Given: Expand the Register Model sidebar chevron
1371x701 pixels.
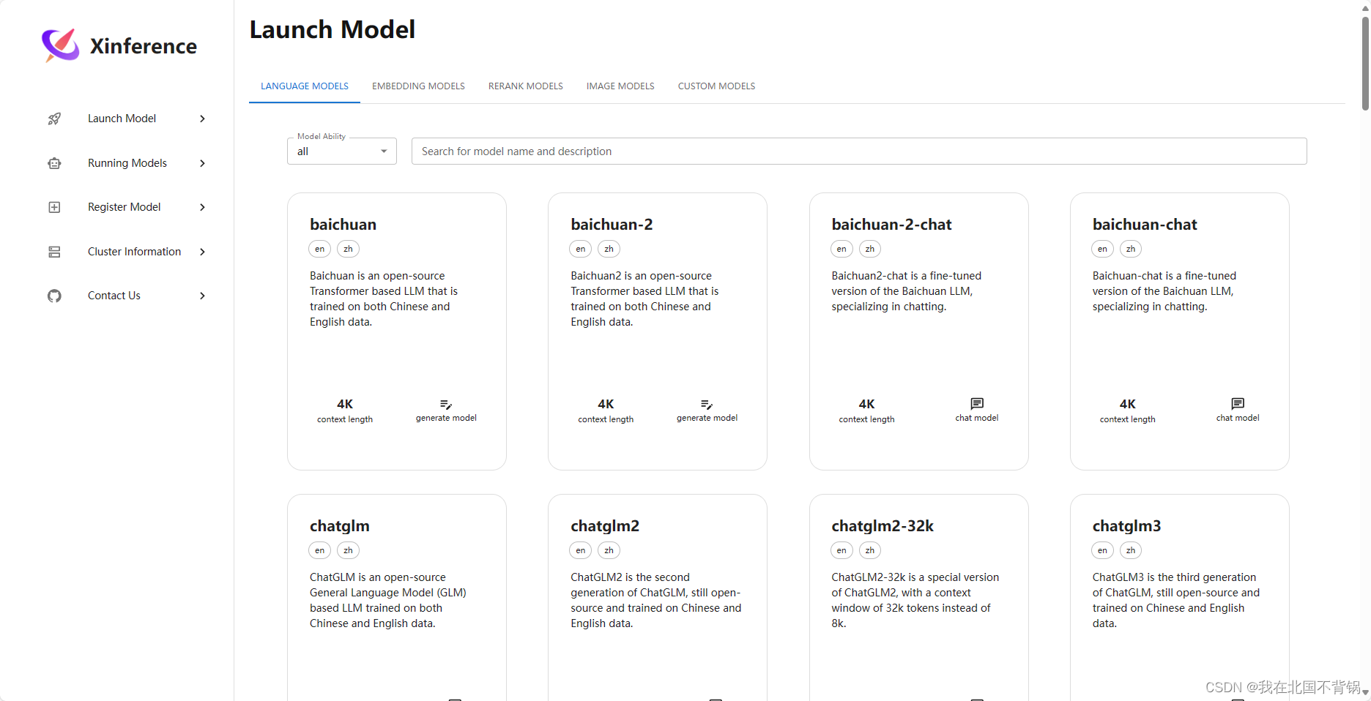Looking at the screenshot, I should [203, 207].
